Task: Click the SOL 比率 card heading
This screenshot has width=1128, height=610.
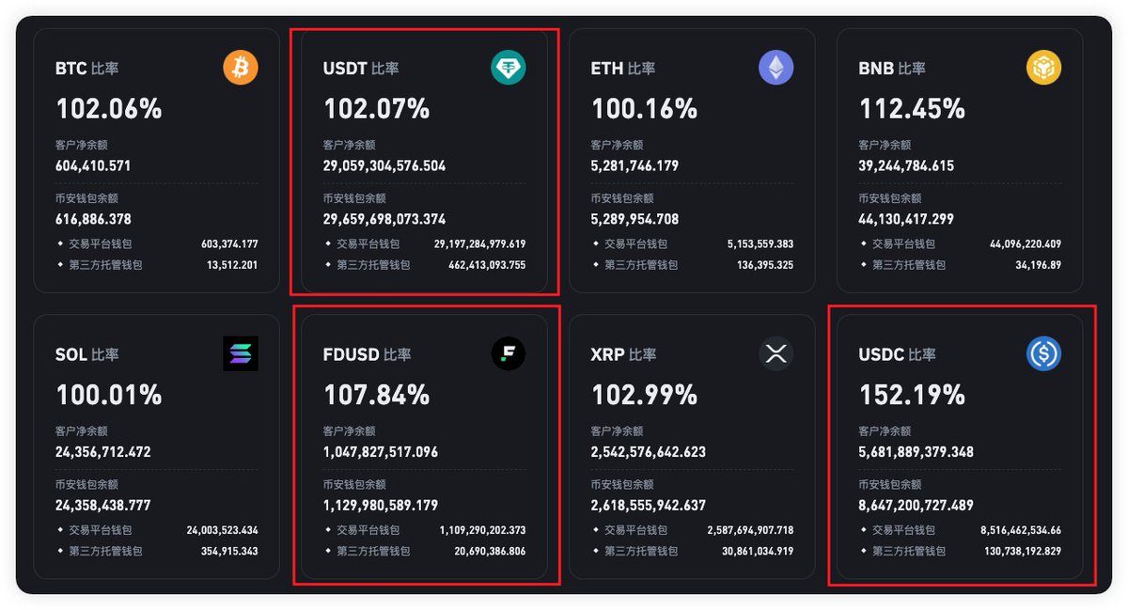Action: point(87,354)
